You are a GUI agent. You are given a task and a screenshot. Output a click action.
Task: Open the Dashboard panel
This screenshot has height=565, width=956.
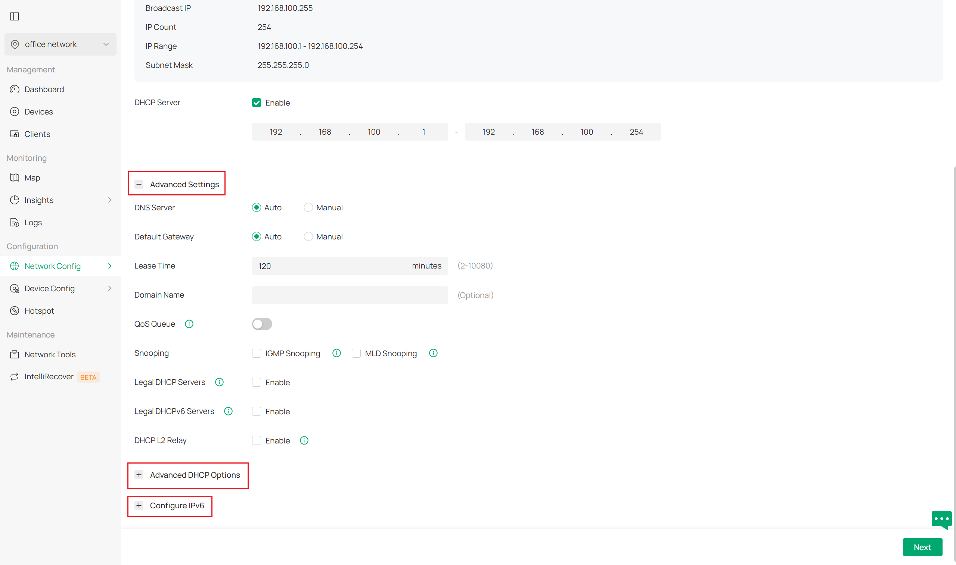click(44, 89)
